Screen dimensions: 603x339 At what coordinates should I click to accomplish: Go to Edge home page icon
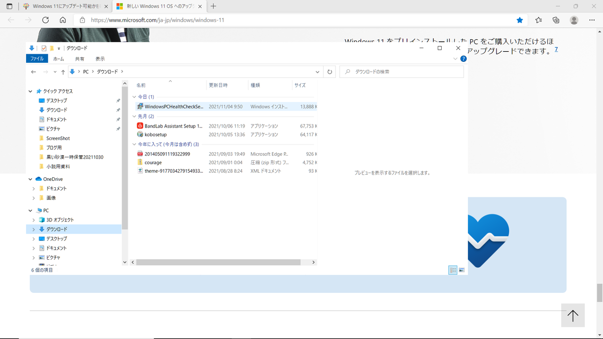pyautogui.click(x=63, y=20)
